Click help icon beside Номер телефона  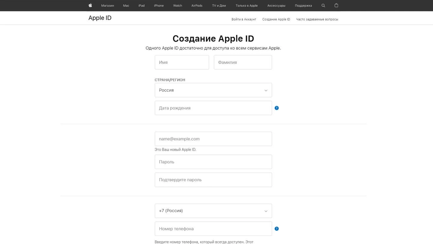point(277,229)
